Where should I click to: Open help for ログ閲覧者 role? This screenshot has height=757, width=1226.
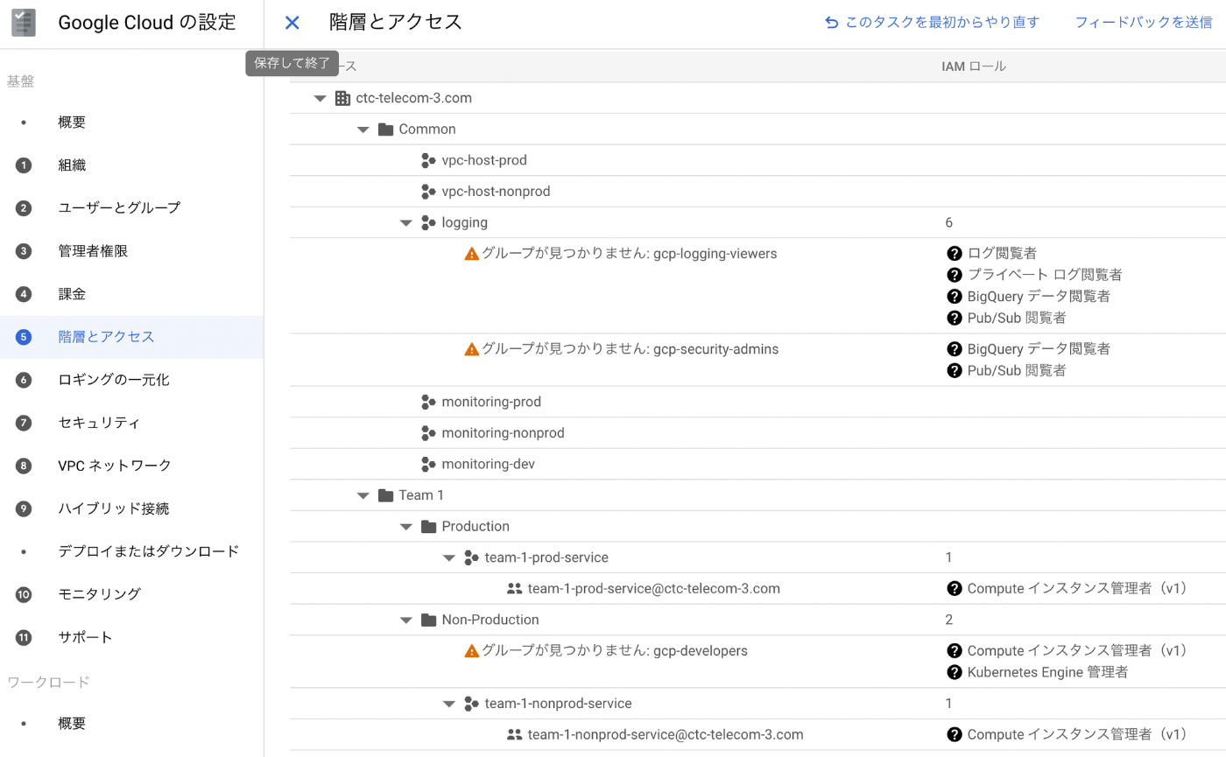coord(955,254)
